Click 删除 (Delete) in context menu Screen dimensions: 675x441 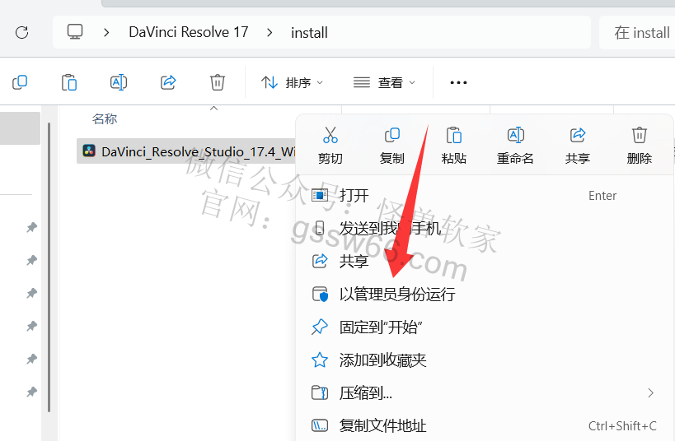point(640,146)
